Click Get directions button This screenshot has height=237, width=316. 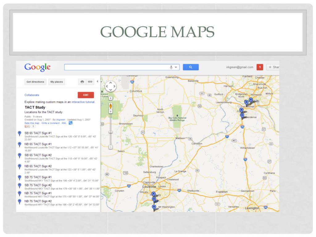pyautogui.click(x=35, y=82)
